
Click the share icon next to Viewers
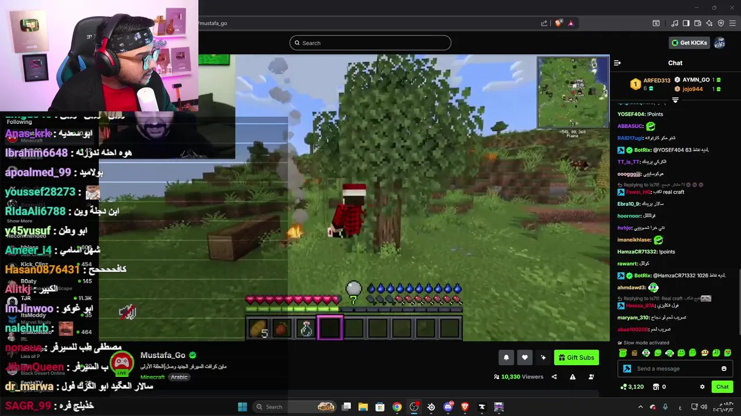[554, 377]
